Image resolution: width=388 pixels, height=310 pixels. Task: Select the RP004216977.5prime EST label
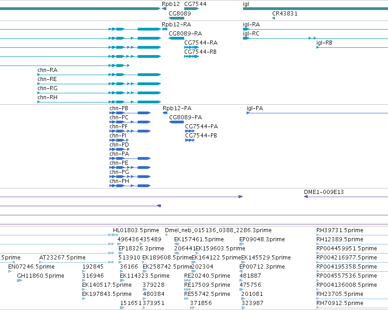pyautogui.click(x=347, y=258)
